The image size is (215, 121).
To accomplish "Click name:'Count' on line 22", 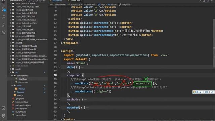I will tap(78, 63).
